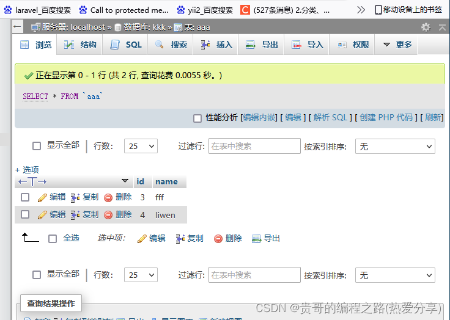Image resolution: width=450 pixels, height=320 pixels.
Task: Open the yii2_百度搜索 bookmark
Action: click(x=205, y=10)
